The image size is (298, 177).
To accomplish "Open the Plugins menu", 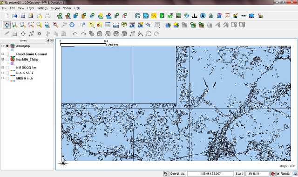I will pos(55,8).
